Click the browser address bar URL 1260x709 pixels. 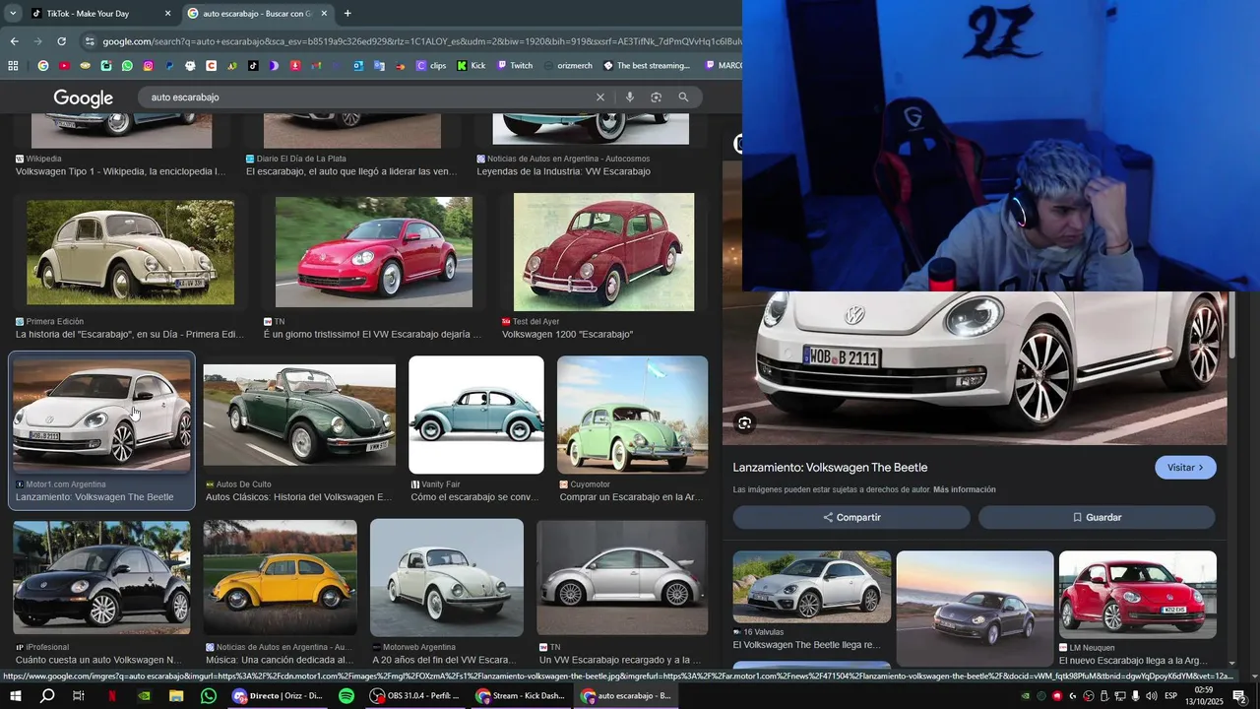pos(421,41)
